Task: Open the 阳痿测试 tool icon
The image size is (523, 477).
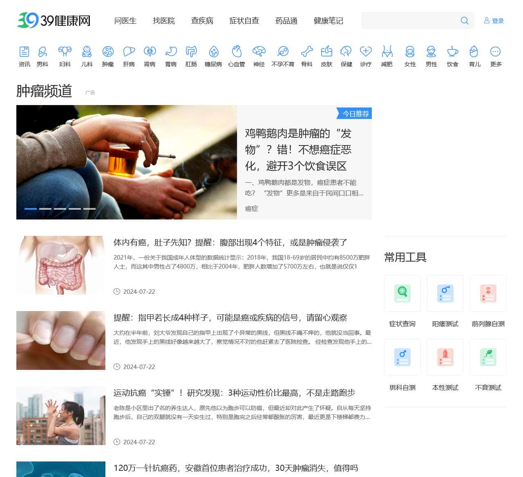Action: pos(445,293)
